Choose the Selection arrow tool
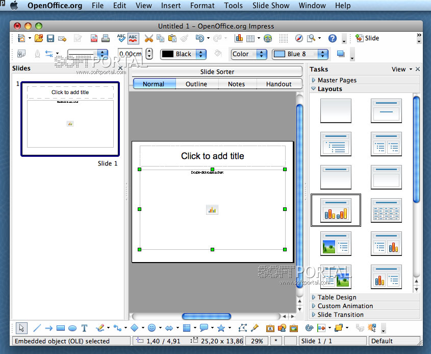 click(21, 328)
